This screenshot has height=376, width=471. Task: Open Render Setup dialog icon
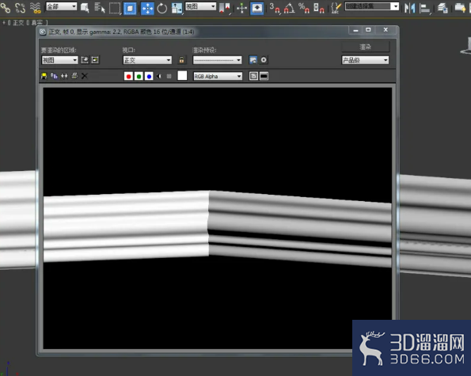pyautogui.click(x=253, y=59)
